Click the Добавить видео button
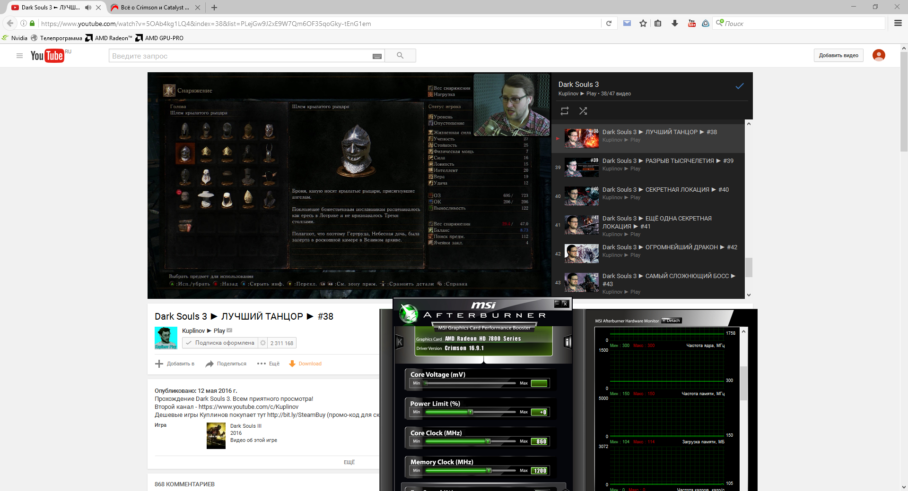 pyautogui.click(x=838, y=55)
